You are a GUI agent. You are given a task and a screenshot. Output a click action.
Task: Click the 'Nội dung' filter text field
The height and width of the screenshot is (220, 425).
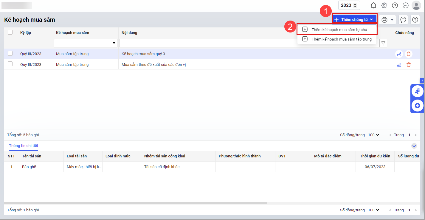coord(209,44)
